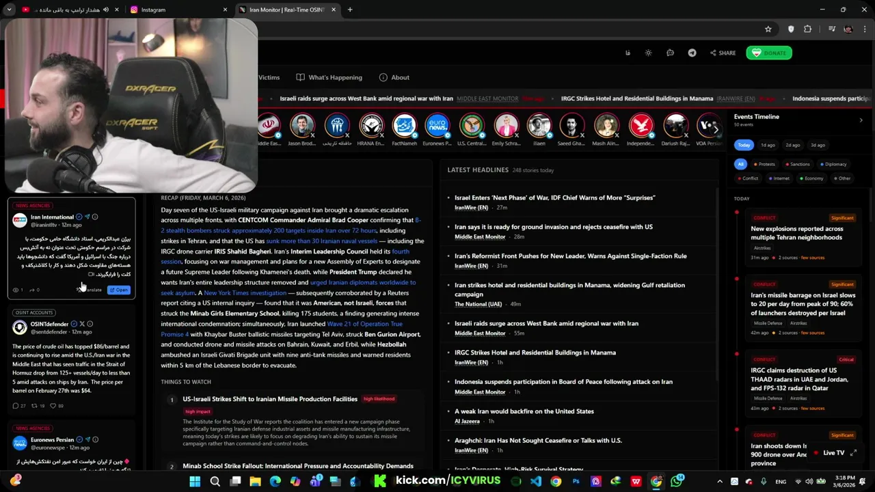
Task: Open the Windows Start menu
Action: (195, 481)
